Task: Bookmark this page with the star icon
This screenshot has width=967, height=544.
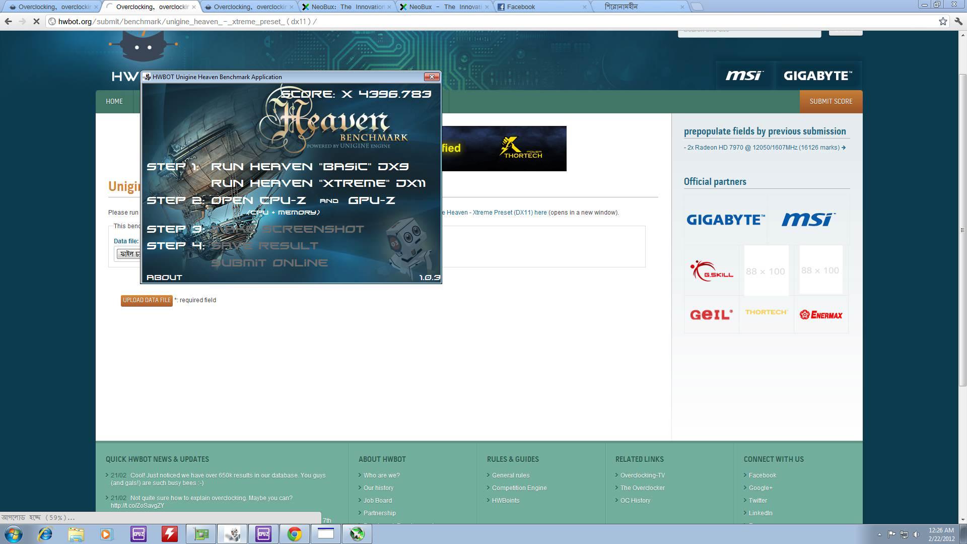Action: click(943, 21)
